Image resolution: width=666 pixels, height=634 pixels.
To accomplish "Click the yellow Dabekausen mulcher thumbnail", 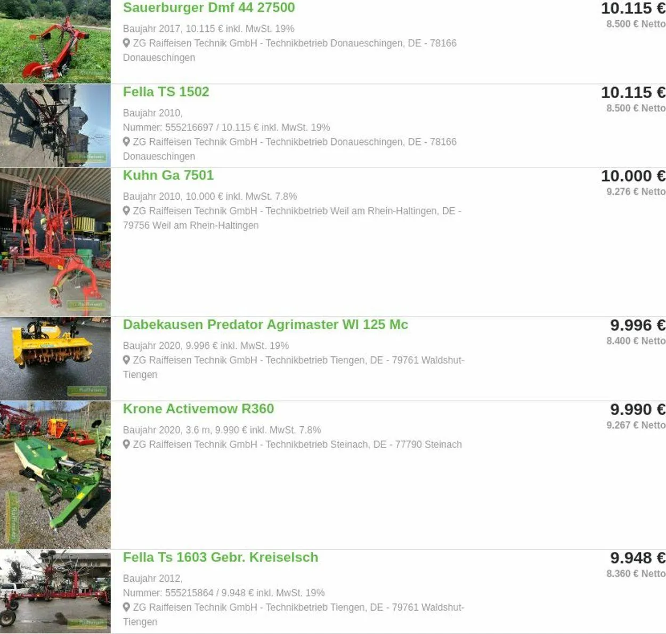I will click(55, 359).
